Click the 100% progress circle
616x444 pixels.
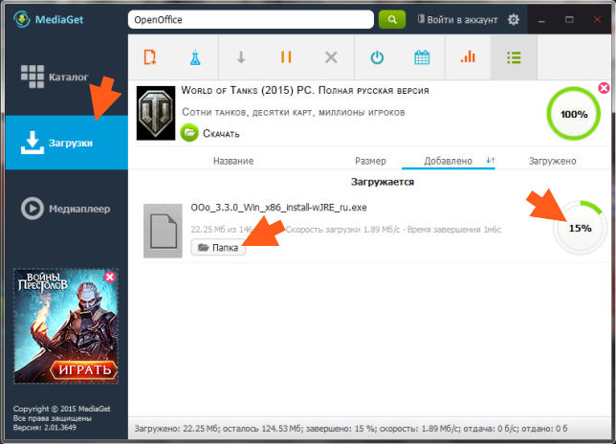(574, 114)
